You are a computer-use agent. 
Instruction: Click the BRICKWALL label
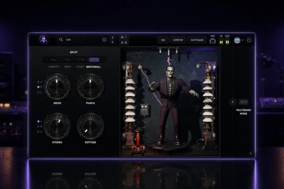pyautogui.click(x=93, y=67)
